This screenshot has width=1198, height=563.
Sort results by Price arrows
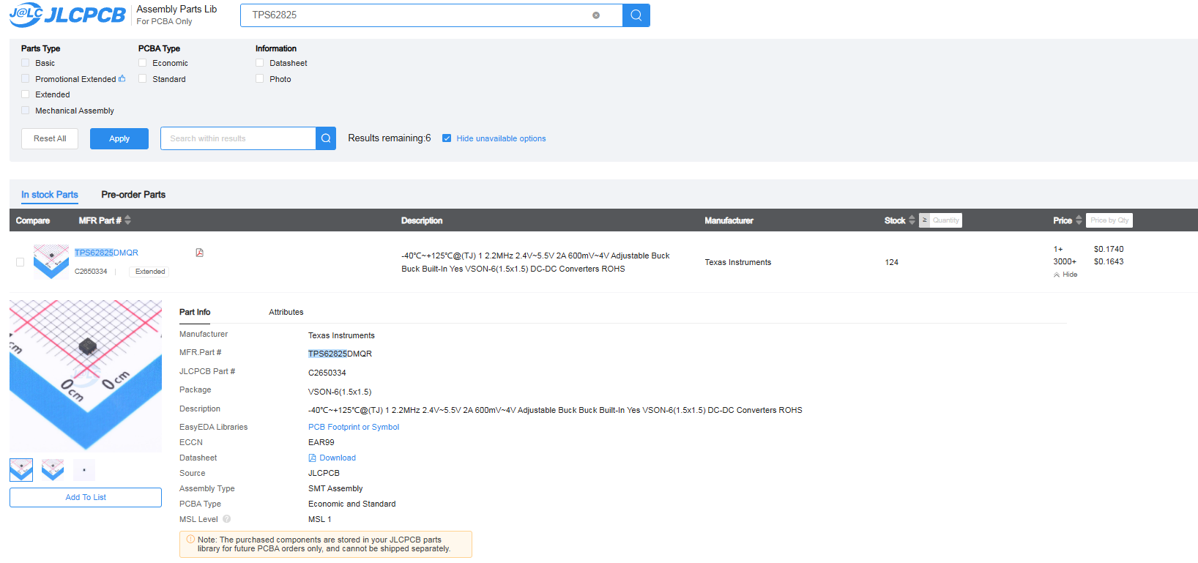tap(1079, 220)
